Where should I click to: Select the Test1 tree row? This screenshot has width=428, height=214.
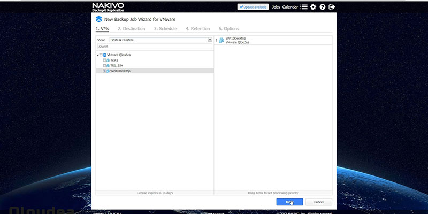click(155, 60)
